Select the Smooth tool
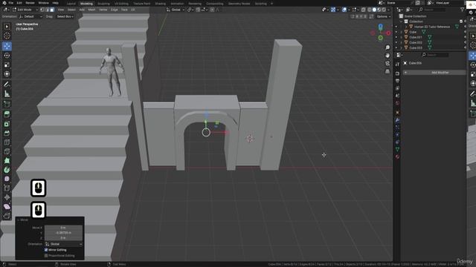The width and height of the screenshot is (476, 267). tap(7, 179)
